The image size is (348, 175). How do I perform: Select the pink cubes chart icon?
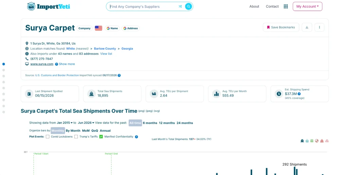(x=327, y=141)
